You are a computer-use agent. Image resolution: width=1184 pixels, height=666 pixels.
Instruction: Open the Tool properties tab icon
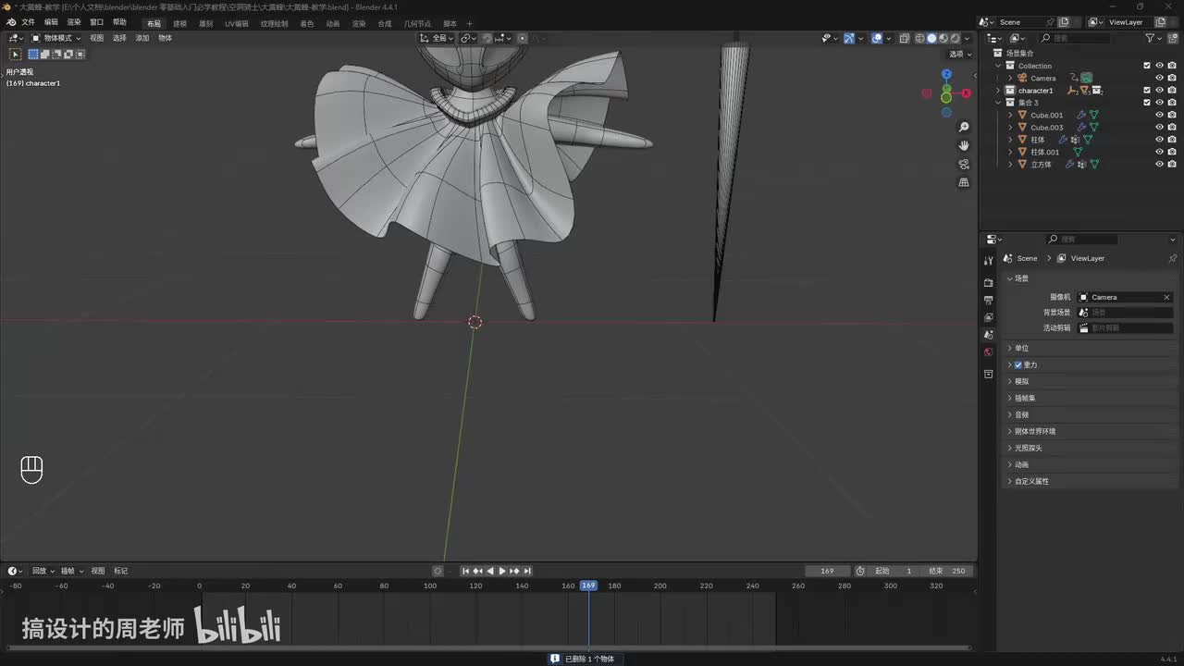[988, 262]
